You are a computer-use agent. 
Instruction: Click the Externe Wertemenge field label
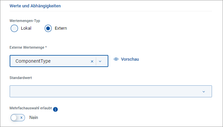coord(28,47)
